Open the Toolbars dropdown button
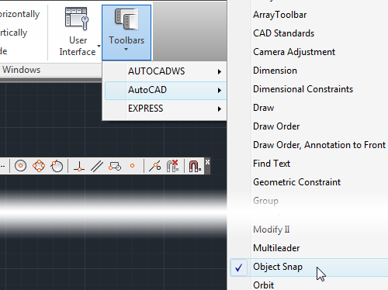The image size is (388, 290). click(x=126, y=33)
